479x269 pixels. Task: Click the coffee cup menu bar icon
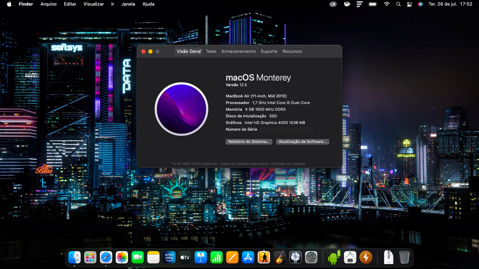coord(347,4)
